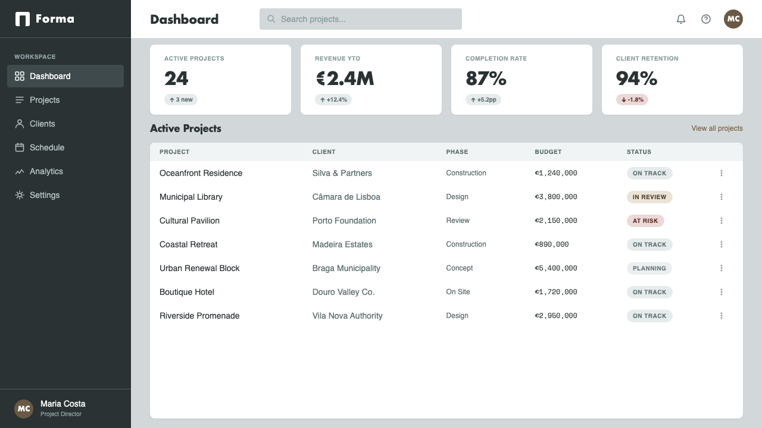Select the AT RISK status badge

pyautogui.click(x=645, y=221)
